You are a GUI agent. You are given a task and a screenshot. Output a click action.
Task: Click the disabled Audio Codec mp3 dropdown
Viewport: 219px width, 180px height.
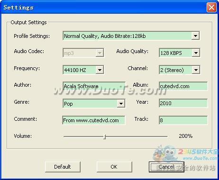[83, 53]
